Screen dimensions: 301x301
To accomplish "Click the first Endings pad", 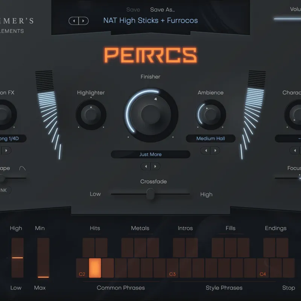I will (x=269, y=248).
